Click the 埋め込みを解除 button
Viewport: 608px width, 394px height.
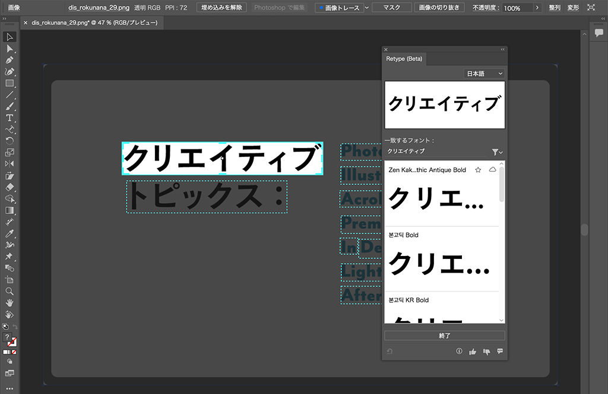point(221,8)
